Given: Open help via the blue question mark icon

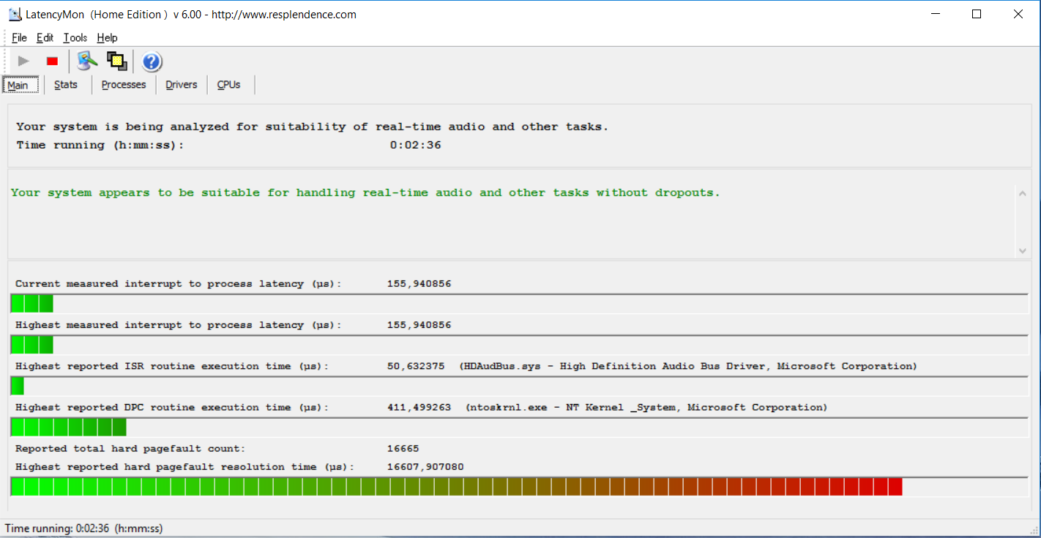Looking at the screenshot, I should click(152, 61).
